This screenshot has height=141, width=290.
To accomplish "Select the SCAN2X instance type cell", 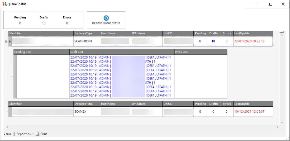I will (x=87, y=111).
